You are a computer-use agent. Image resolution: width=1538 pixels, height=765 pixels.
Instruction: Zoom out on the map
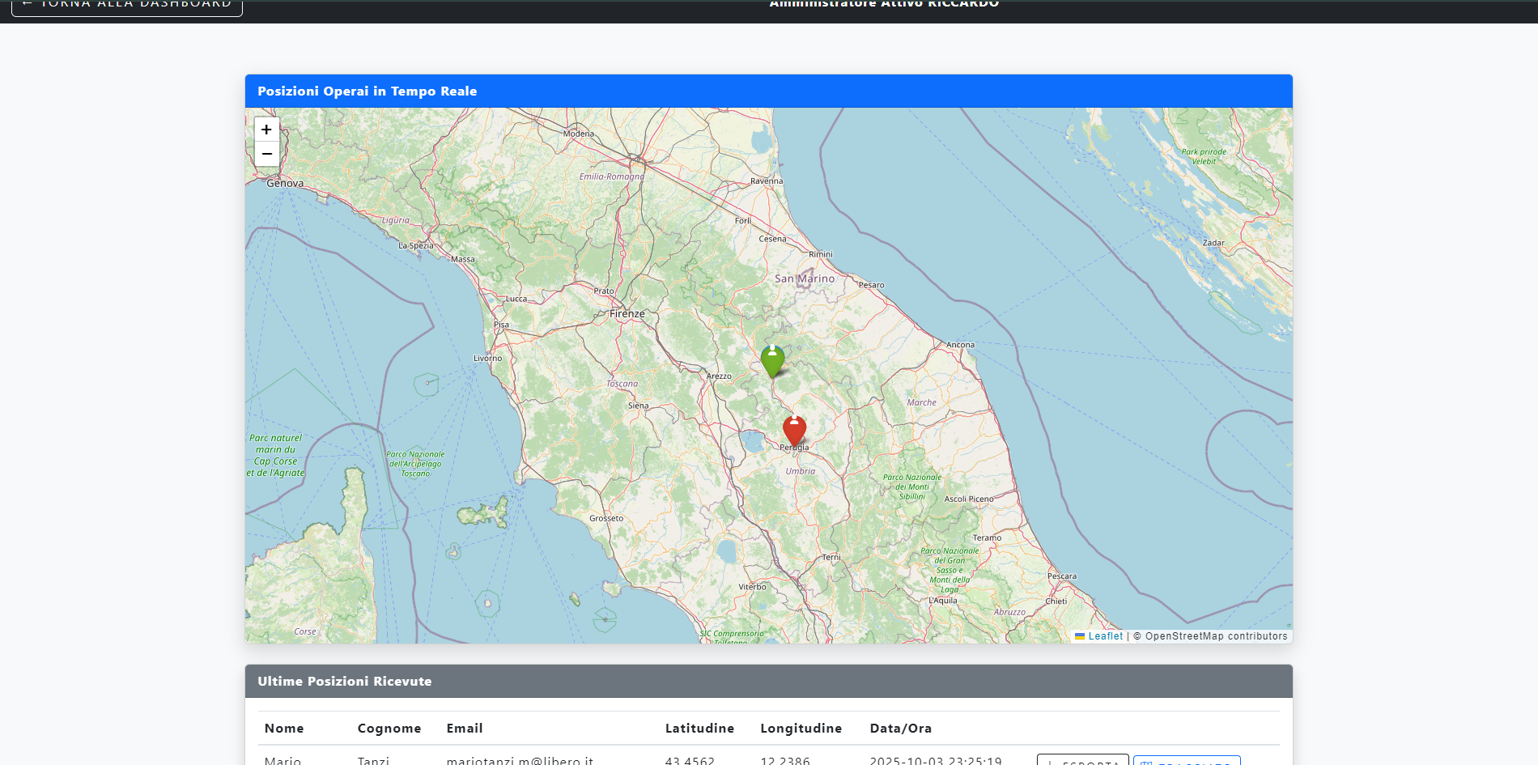tap(266, 154)
